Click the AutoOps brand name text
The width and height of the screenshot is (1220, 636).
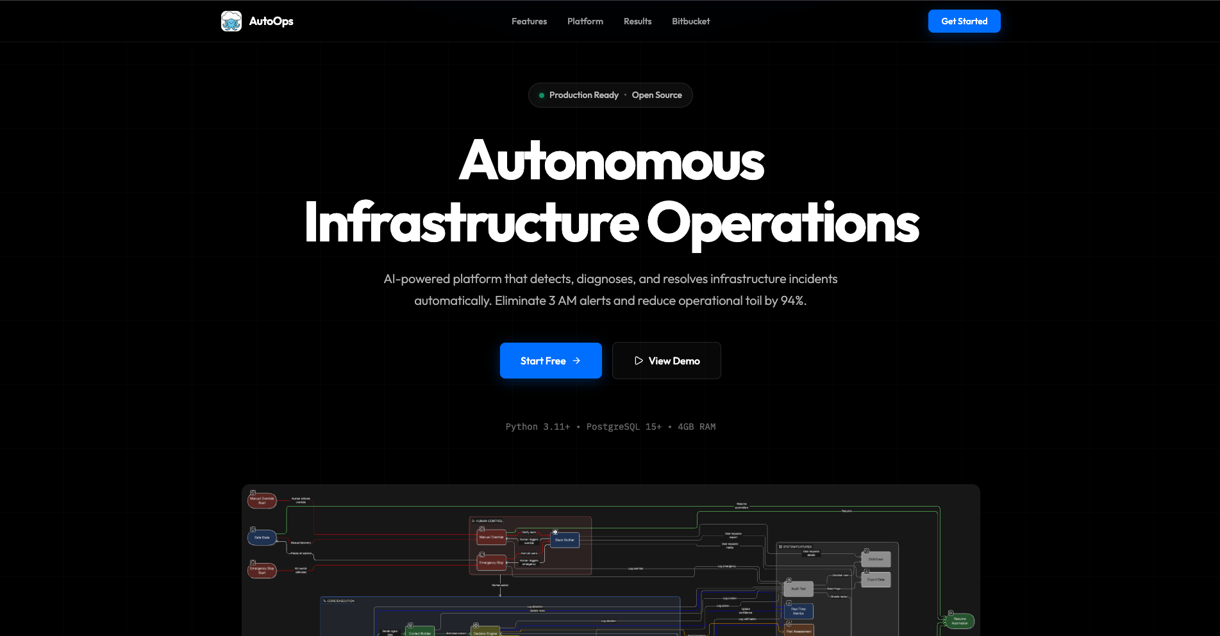271,21
